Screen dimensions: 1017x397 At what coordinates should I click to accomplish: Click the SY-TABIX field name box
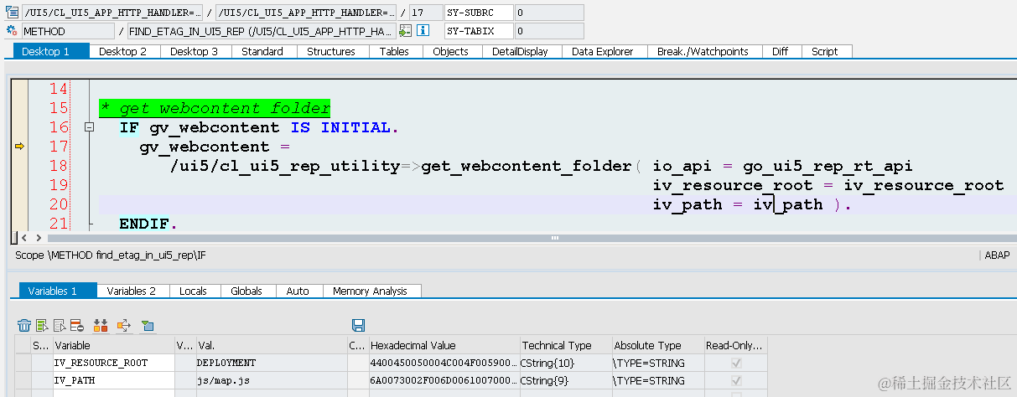[x=478, y=31]
